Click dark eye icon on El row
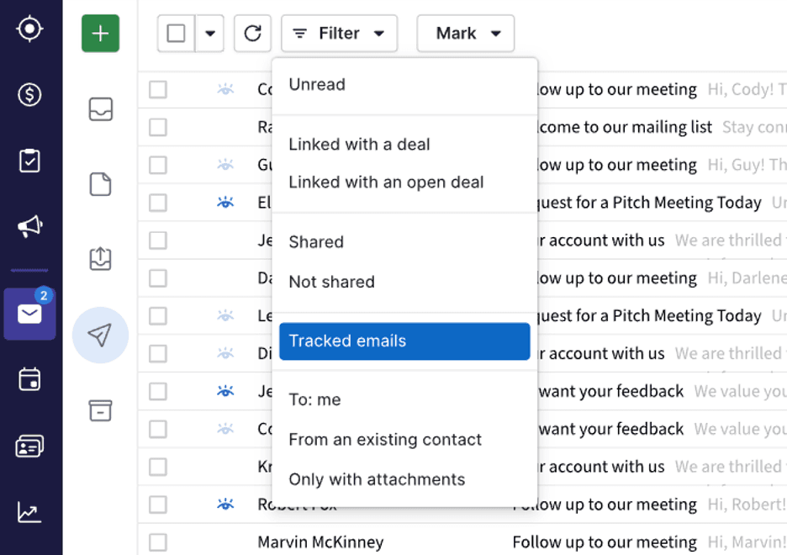The image size is (787, 555). 225,202
